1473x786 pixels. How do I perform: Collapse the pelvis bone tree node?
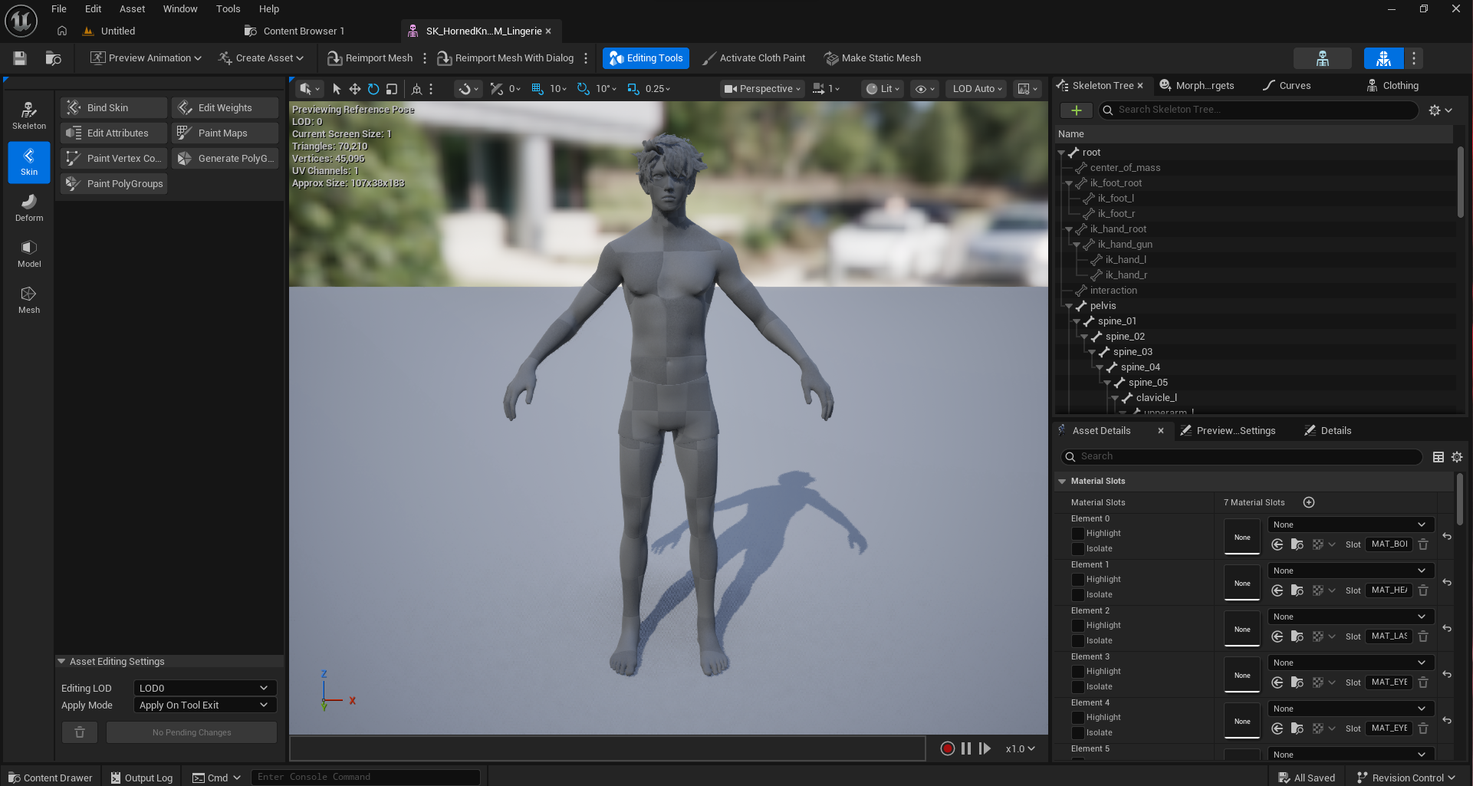[x=1069, y=306]
